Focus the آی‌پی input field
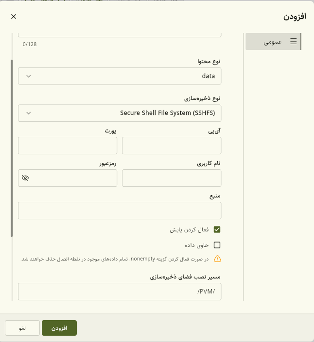The height and width of the screenshot is (342, 314). click(x=172, y=146)
